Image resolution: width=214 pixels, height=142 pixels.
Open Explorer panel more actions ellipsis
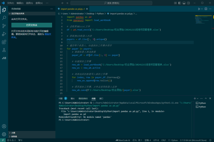[x=52, y=9]
